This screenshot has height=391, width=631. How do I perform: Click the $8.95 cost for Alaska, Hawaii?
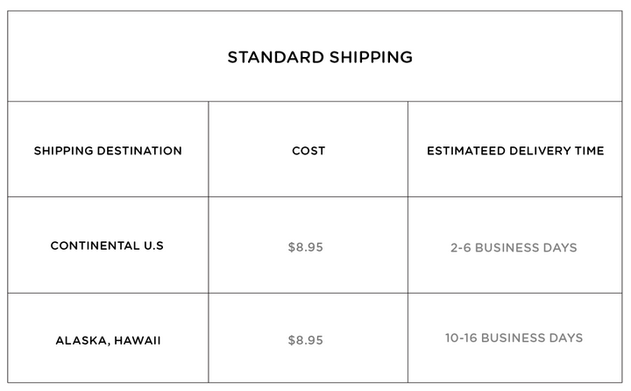coord(306,340)
